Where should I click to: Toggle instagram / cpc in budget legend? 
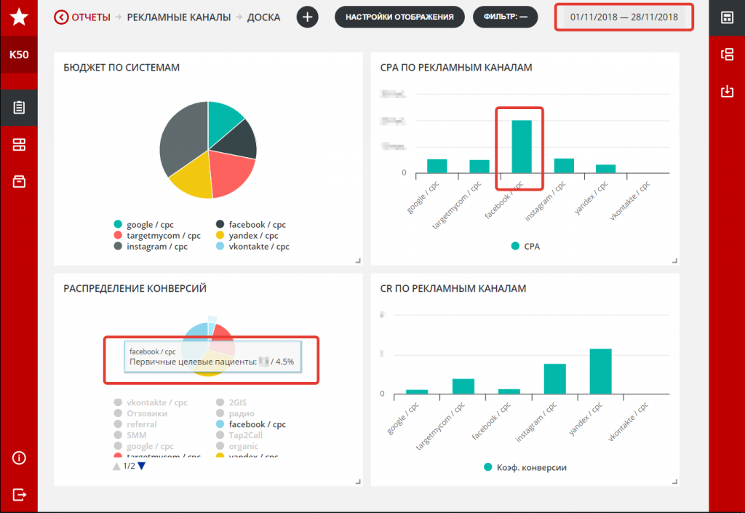pos(151,246)
